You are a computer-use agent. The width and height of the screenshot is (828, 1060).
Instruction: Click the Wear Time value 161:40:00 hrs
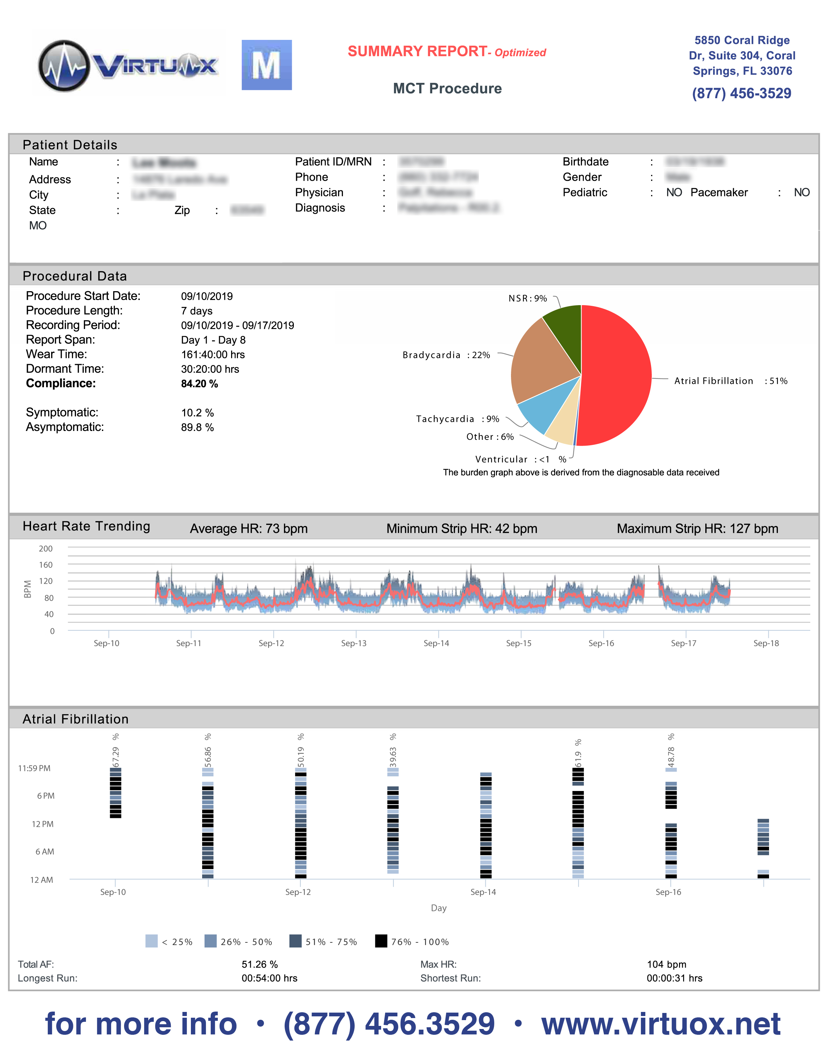pos(213,354)
